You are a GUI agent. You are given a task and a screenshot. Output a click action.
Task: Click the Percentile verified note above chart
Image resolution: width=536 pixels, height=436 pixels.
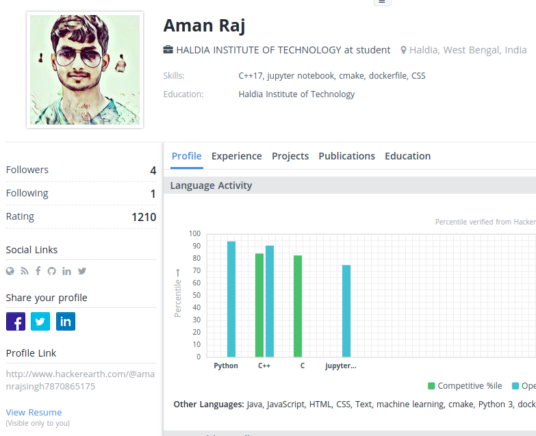(x=485, y=222)
